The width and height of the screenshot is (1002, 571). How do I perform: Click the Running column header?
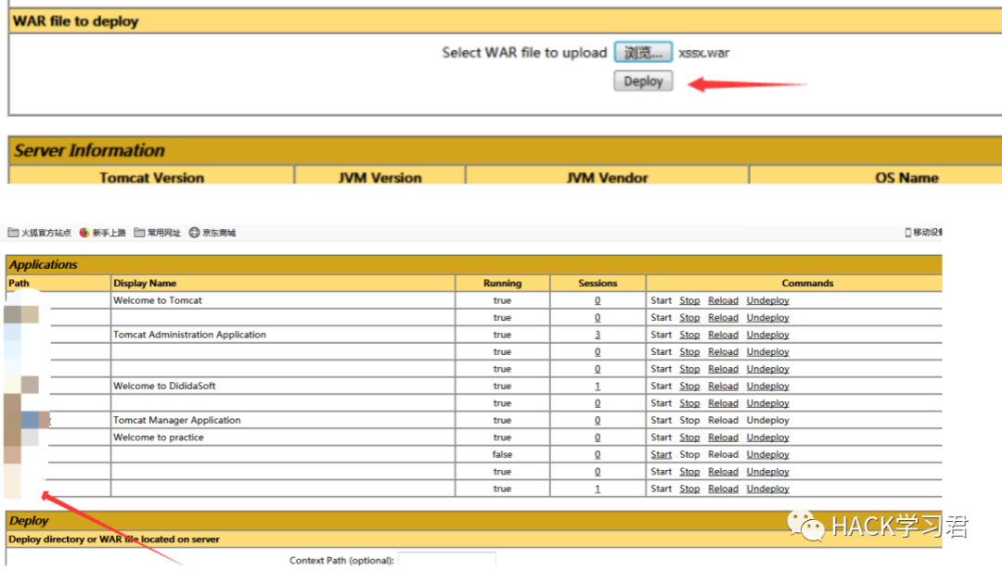[x=502, y=283]
